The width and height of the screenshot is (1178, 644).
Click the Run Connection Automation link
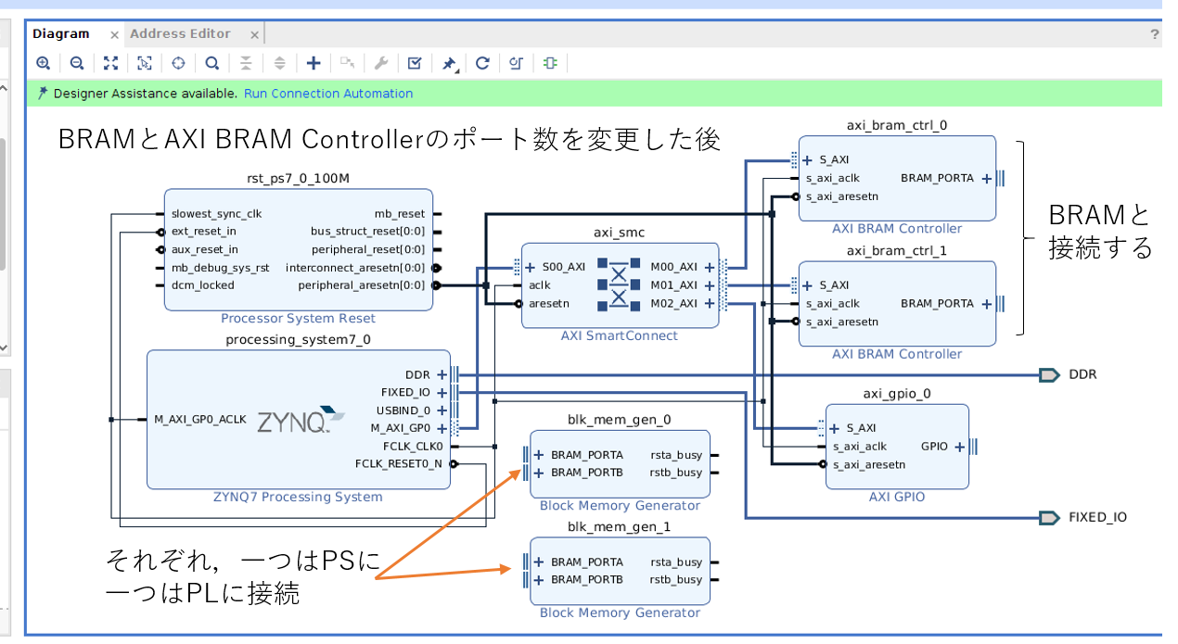[328, 94]
